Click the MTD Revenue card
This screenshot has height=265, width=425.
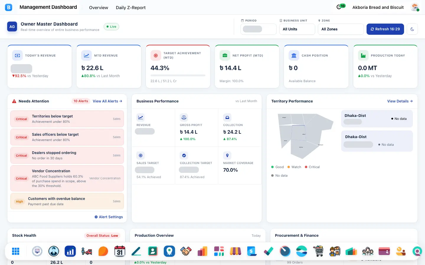click(x=109, y=67)
